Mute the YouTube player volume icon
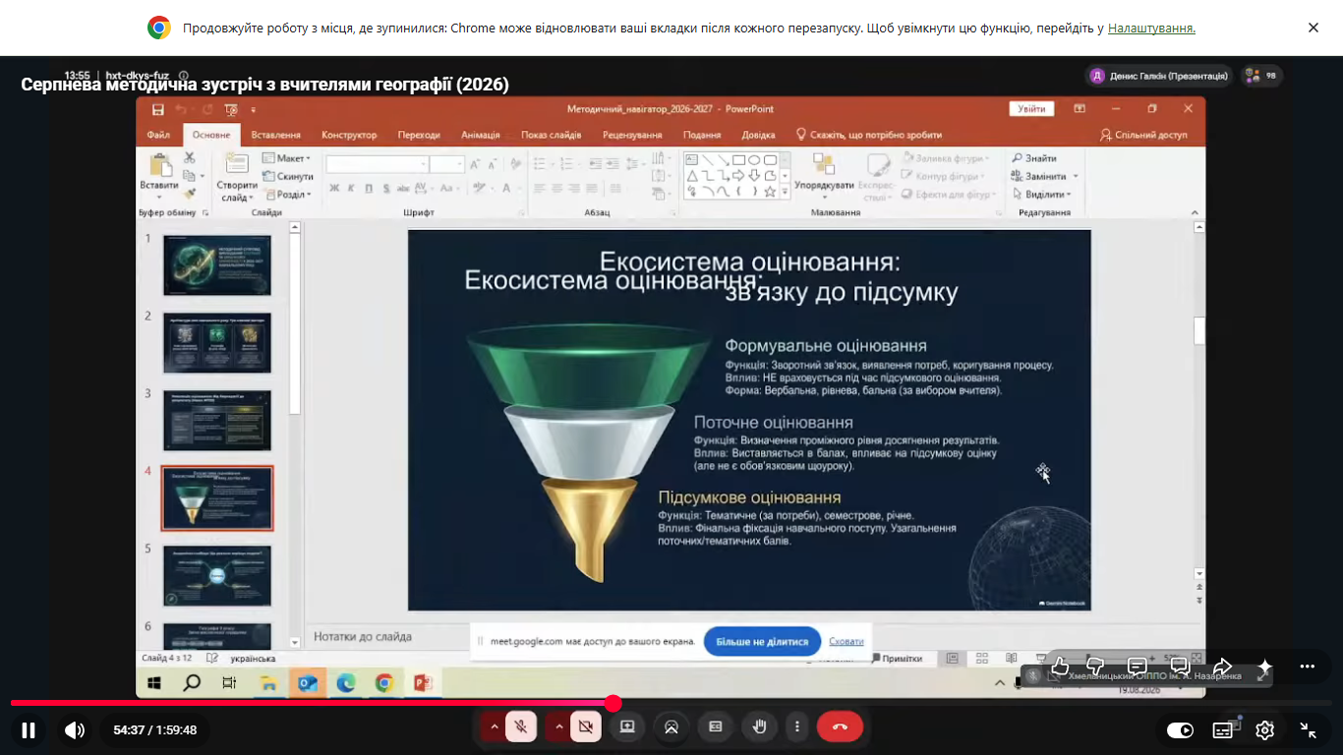The image size is (1343, 755). tap(75, 730)
